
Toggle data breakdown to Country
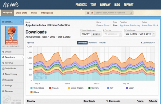coord(86,34)
